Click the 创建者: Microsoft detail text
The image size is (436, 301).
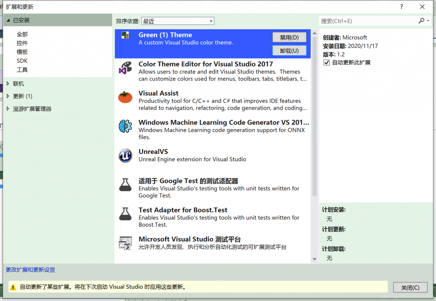345,37
